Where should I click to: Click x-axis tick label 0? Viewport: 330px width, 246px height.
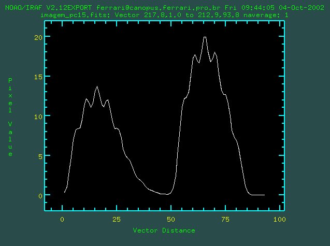62,220
